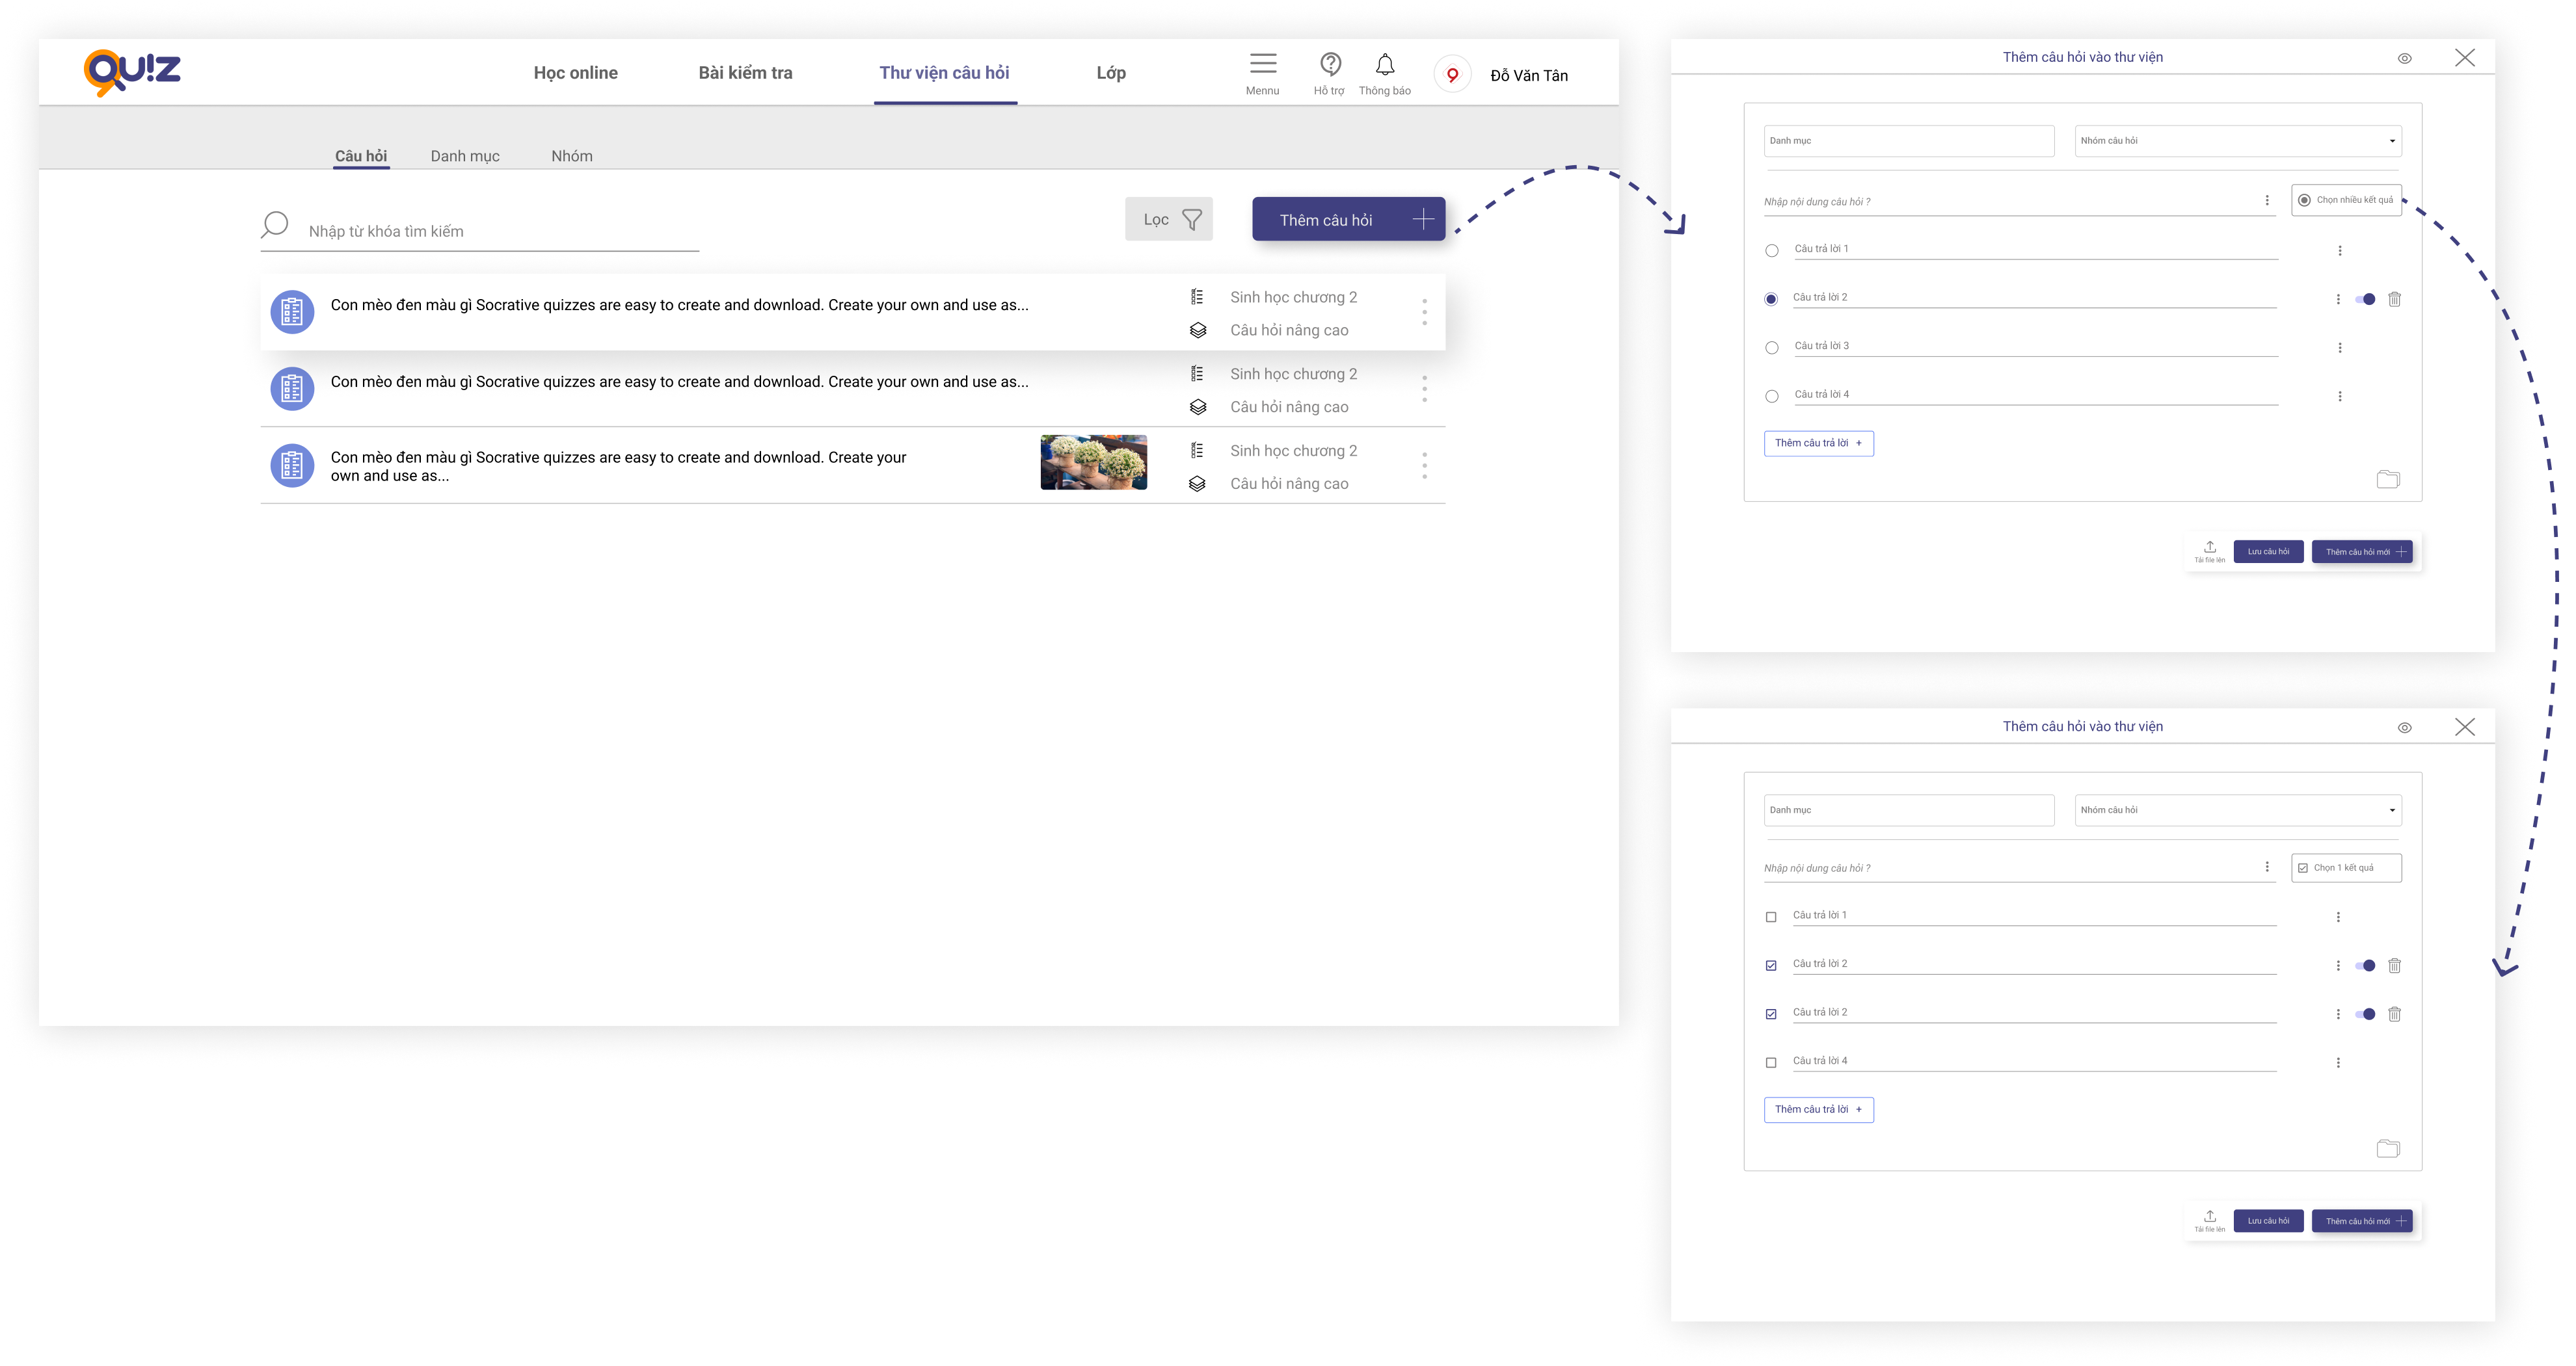Open kebab for Câu trả lời 2 in radio-answer dialog
The image size is (2576, 1366).
pyautogui.click(x=2337, y=299)
